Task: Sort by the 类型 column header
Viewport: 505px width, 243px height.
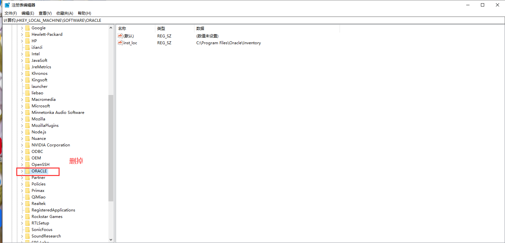Action: coord(175,29)
